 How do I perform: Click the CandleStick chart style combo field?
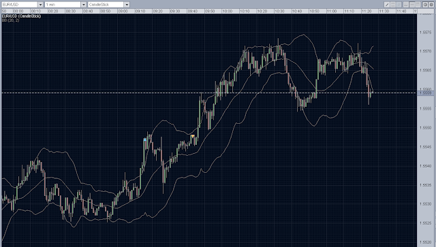pos(109,5)
